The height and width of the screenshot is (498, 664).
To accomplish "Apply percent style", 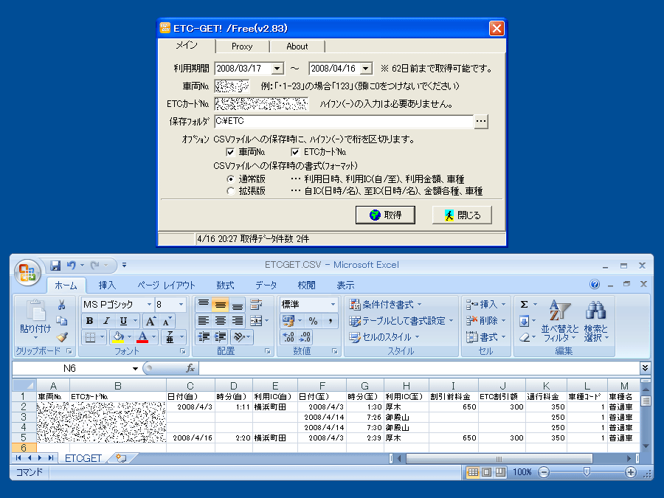I will tap(313, 321).
